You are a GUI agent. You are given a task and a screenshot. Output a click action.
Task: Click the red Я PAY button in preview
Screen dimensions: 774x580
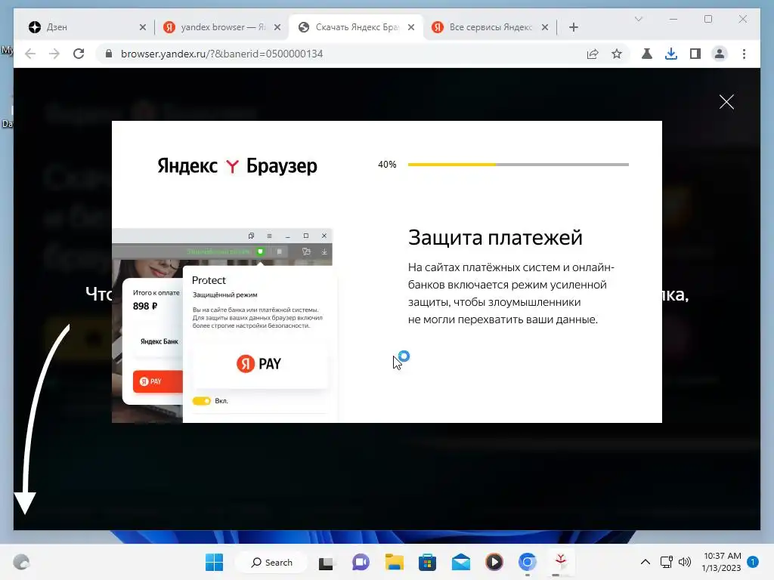[157, 381]
